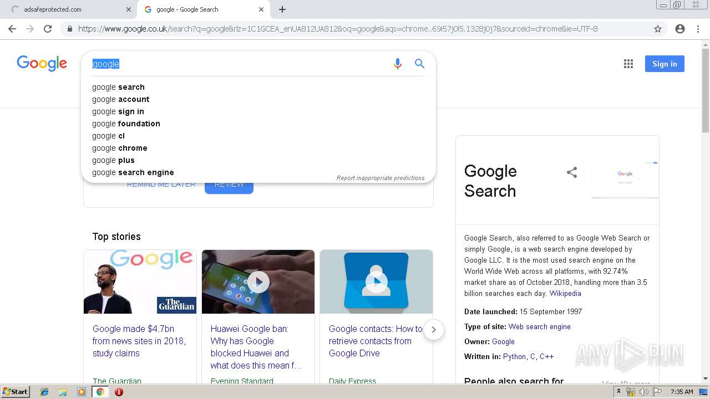
Task: Click in the Google search input field
Action: tap(239, 64)
